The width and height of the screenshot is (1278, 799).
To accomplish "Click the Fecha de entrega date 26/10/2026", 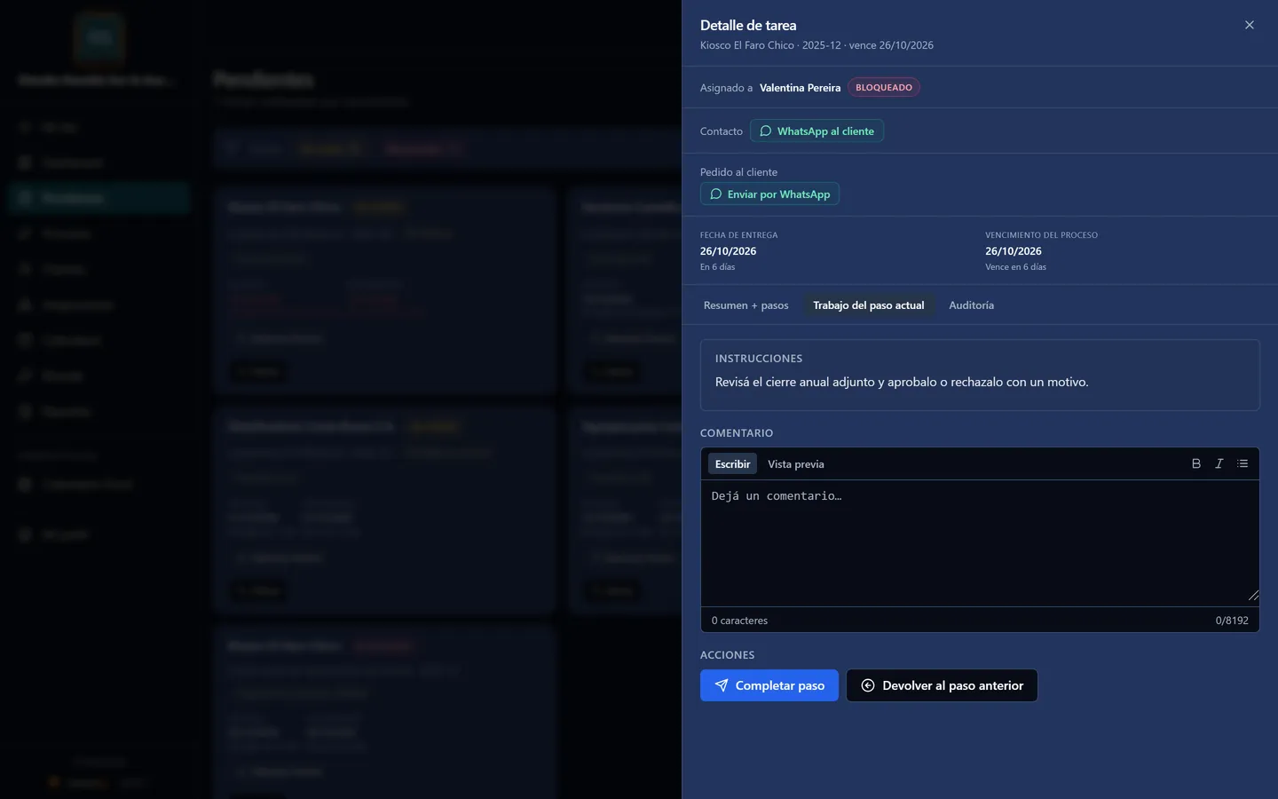I will coord(728,251).
